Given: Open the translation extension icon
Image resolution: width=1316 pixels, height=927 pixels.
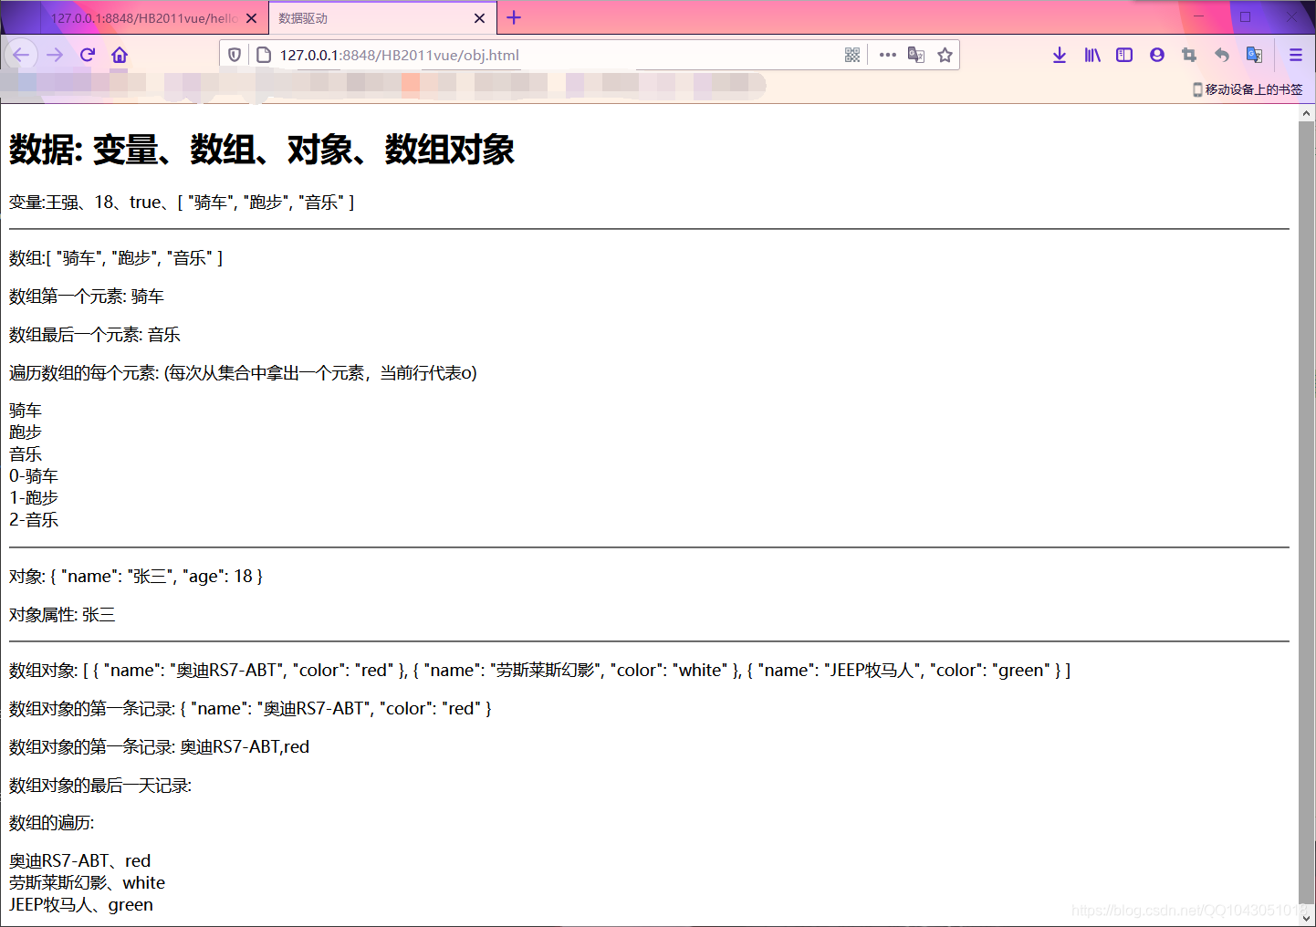Looking at the screenshot, I should tap(1255, 55).
